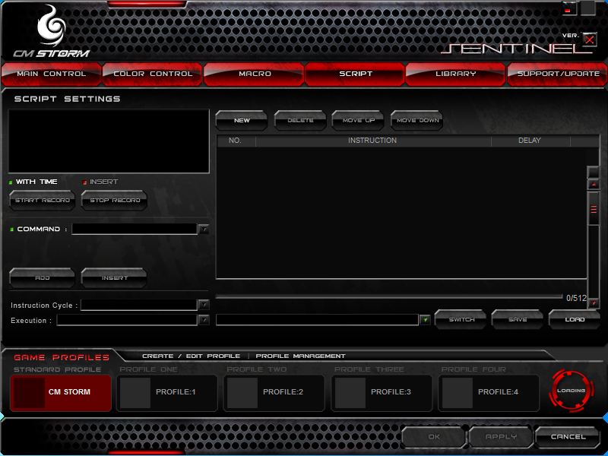Click the Loading ring indicator icon
The width and height of the screenshot is (608, 456).
pos(571,391)
